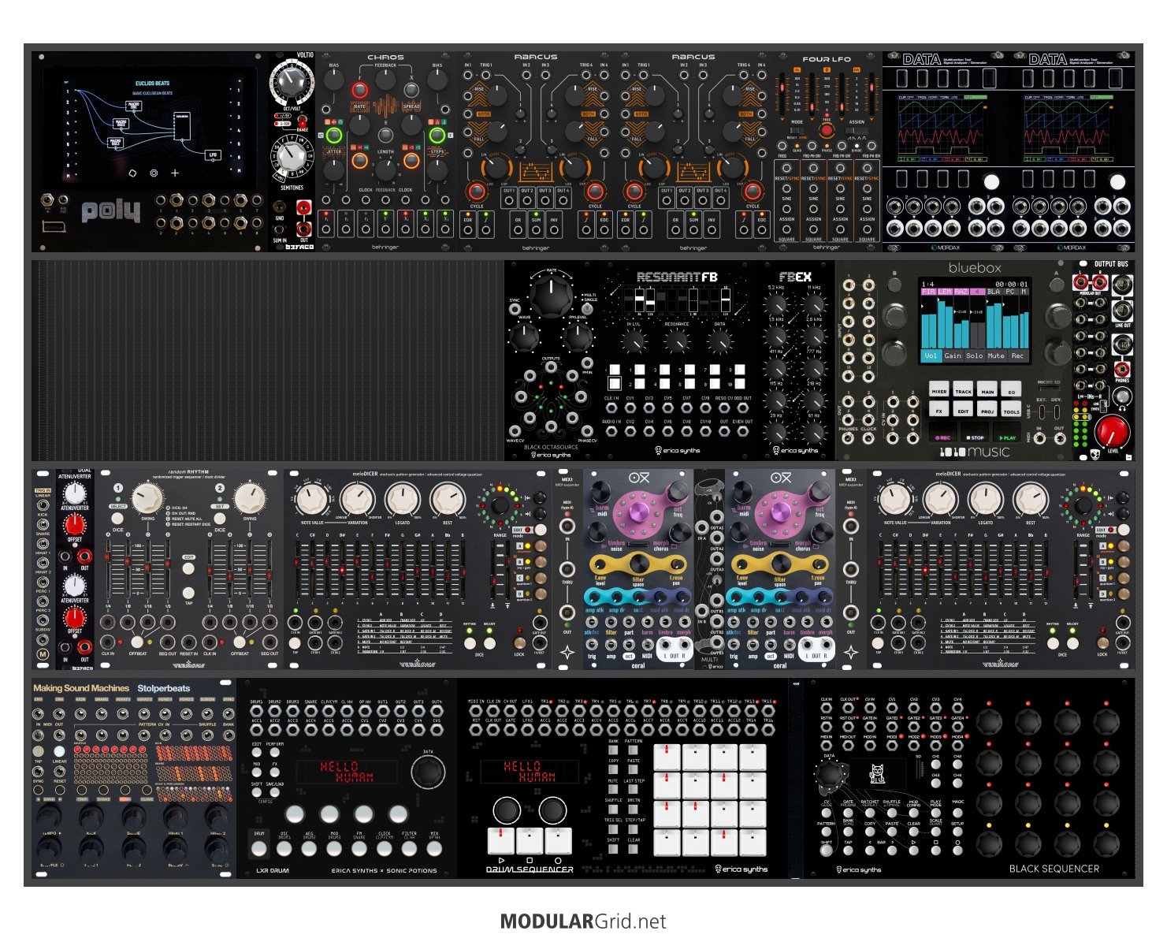Push the COPY button on Drum Sequencer
1167x938 pixels.
coord(614,770)
